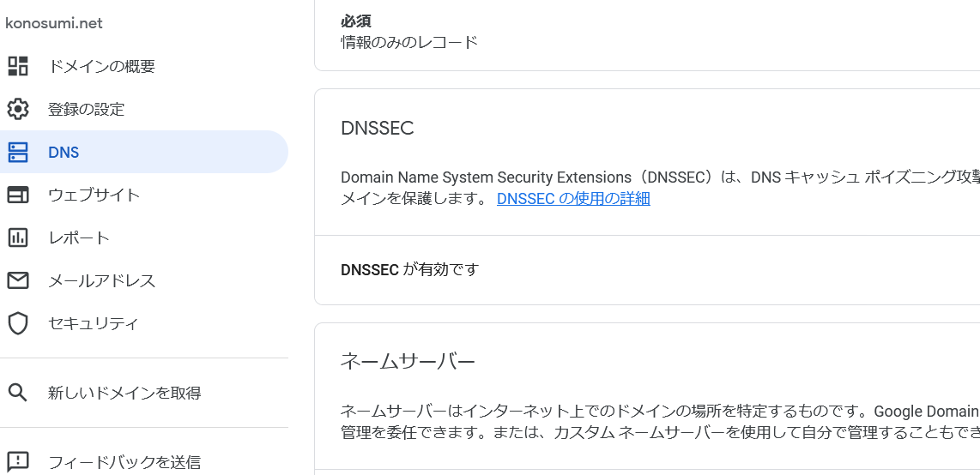Click the magnifier icon for new domain
Viewport: 980px width, 475px height.
(x=17, y=393)
